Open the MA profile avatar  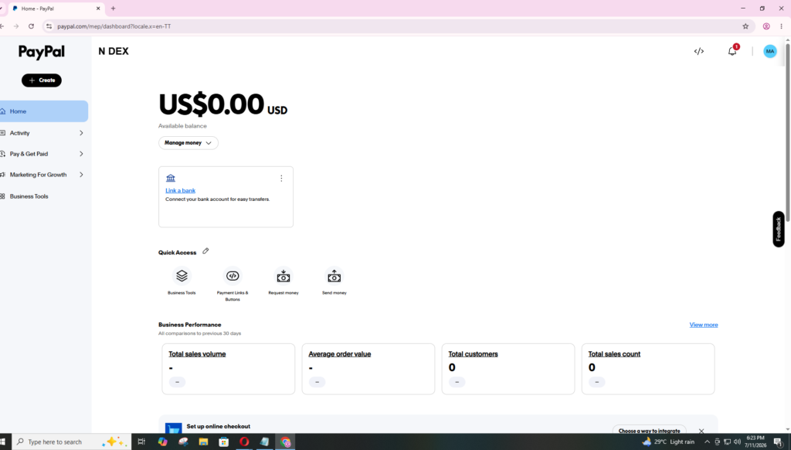click(770, 51)
